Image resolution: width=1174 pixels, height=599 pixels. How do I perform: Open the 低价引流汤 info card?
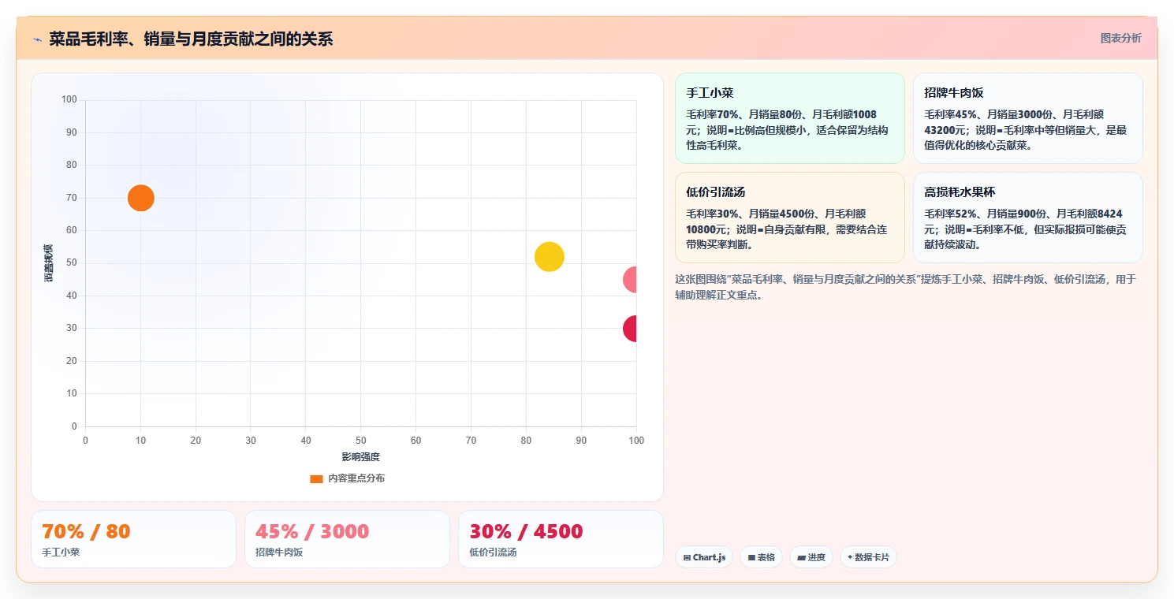(x=789, y=218)
